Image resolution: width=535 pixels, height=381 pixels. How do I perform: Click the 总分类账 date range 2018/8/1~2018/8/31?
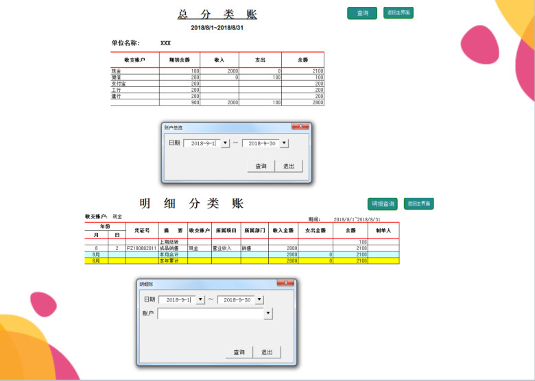pyautogui.click(x=217, y=27)
